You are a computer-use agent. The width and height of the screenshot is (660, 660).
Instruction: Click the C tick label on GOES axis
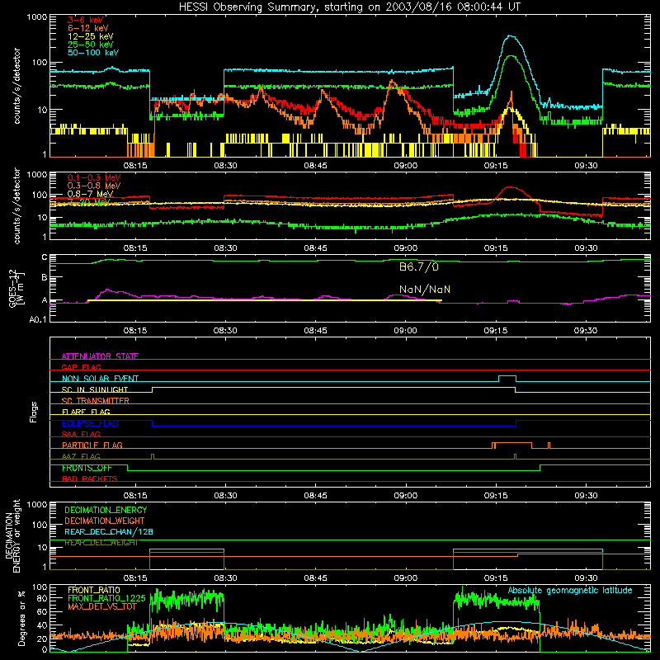(x=45, y=257)
